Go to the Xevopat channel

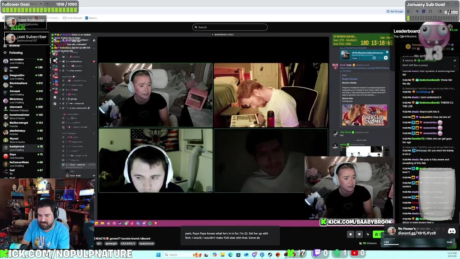(22, 92)
